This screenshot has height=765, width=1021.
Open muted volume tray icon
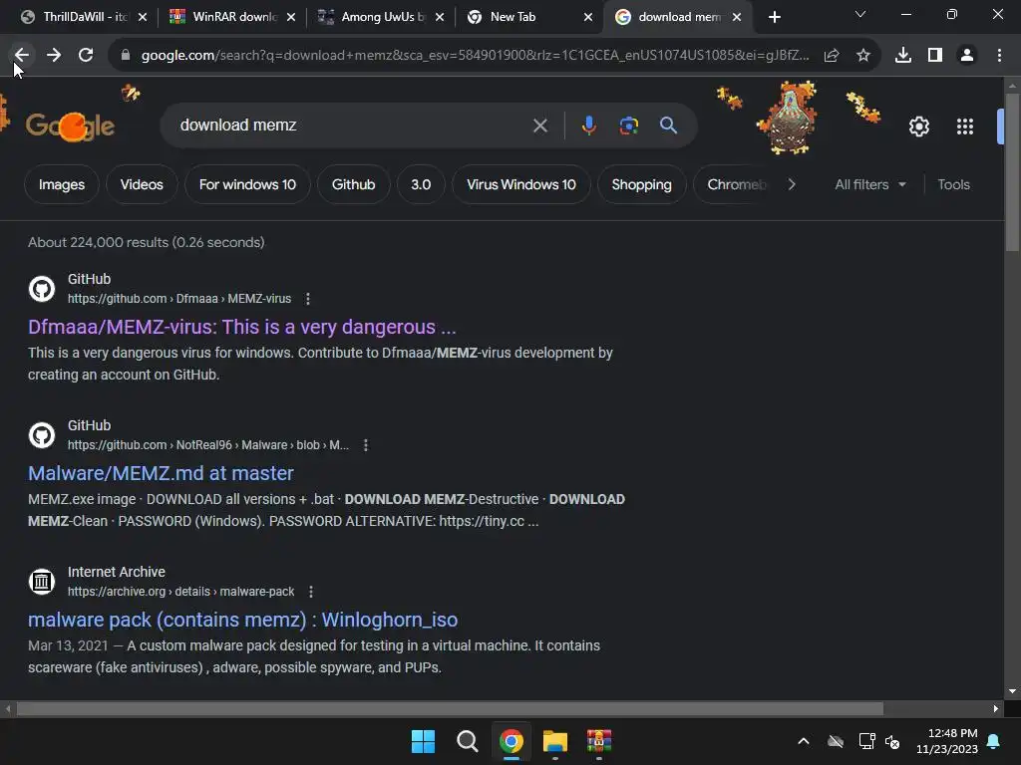pos(892,741)
